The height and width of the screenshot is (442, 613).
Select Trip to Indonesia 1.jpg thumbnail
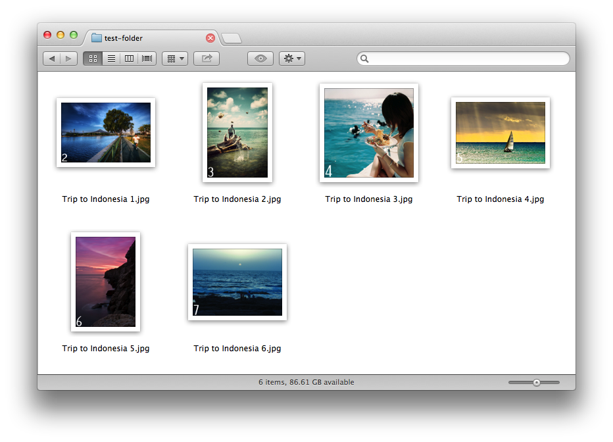coord(105,132)
